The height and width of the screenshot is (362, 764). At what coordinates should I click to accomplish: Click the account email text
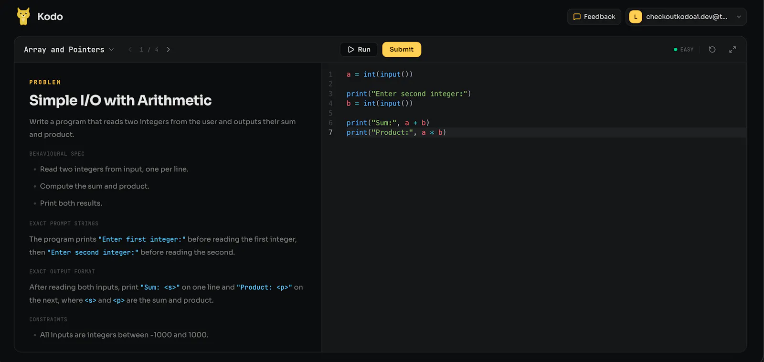687,17
